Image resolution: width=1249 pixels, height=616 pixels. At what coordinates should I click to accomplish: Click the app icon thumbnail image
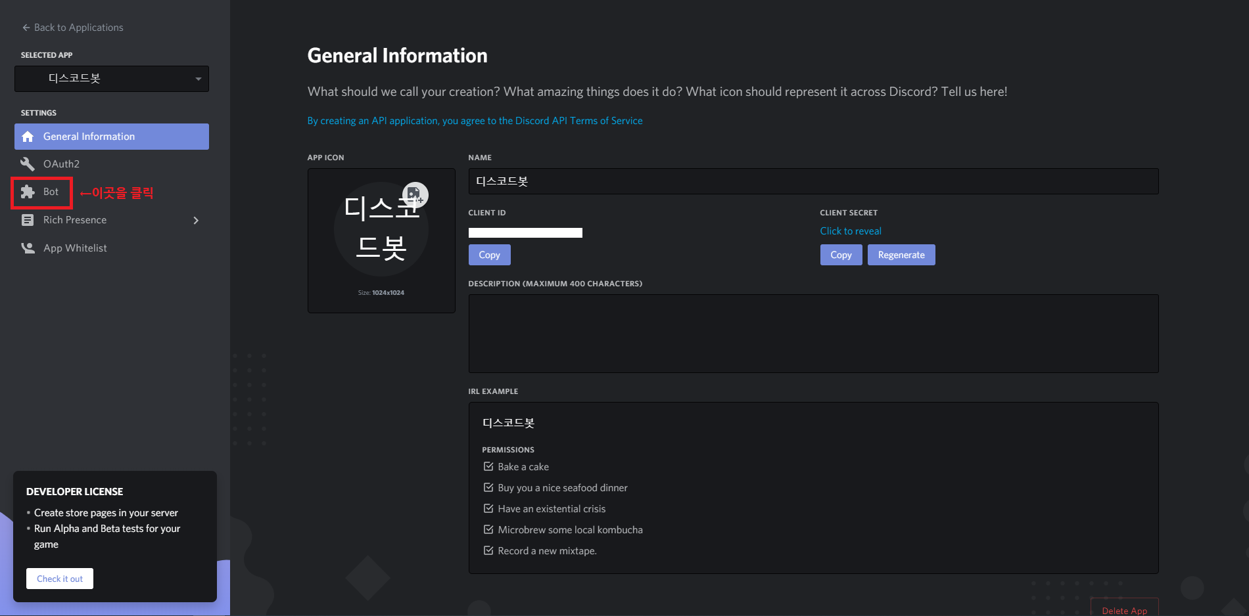(x=381, y=229)
